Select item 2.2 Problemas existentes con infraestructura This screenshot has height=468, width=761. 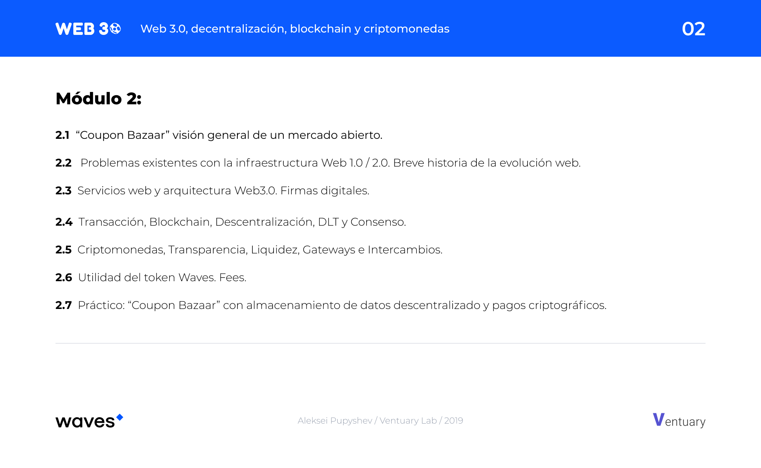(x=318, y=163)
